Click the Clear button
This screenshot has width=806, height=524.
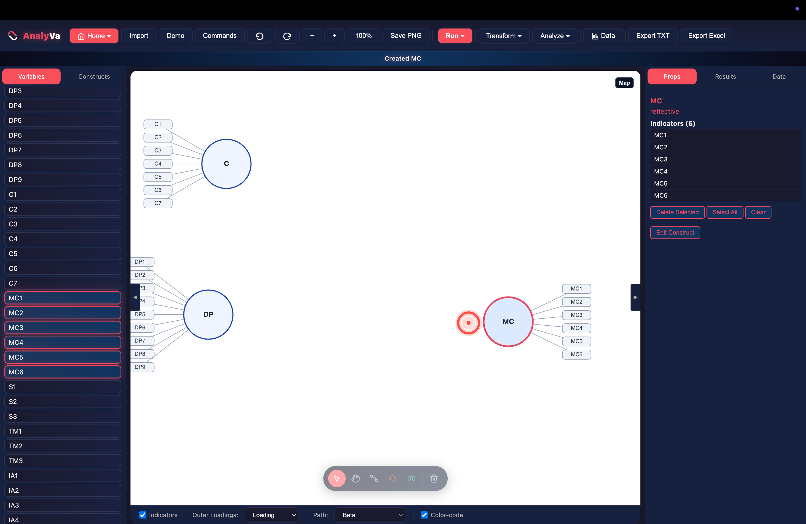coord(758,212)
